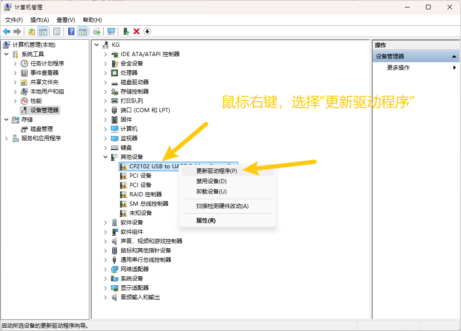
Task: Click the Up one level folder icon
Action: 32,31
